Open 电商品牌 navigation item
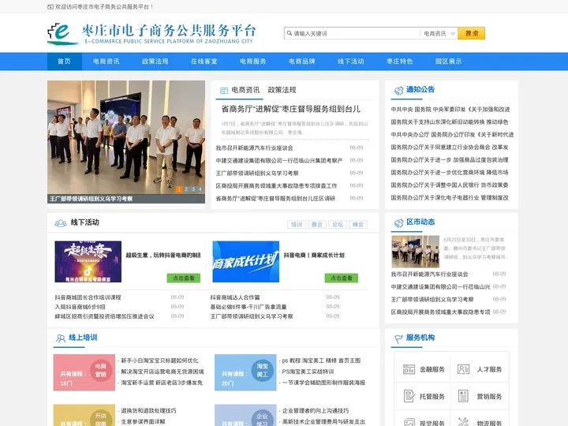The height and width of the screenshot is (426, 568). click(x=301, y=62)
